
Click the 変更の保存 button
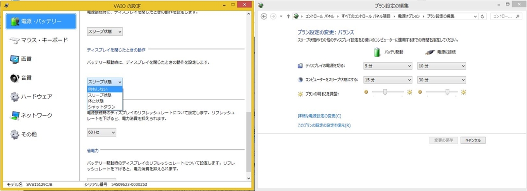(444, 140)
